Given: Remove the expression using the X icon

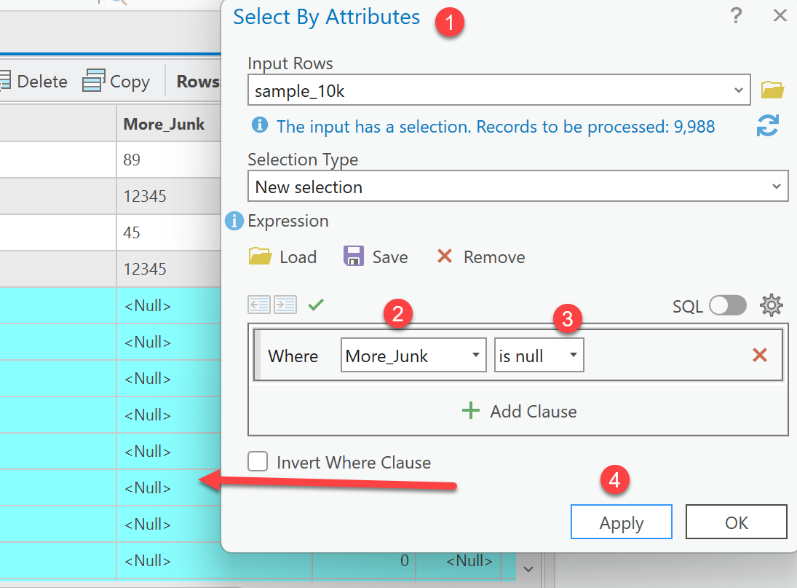Looking at the screenshot, I should (x=444, y=257).
